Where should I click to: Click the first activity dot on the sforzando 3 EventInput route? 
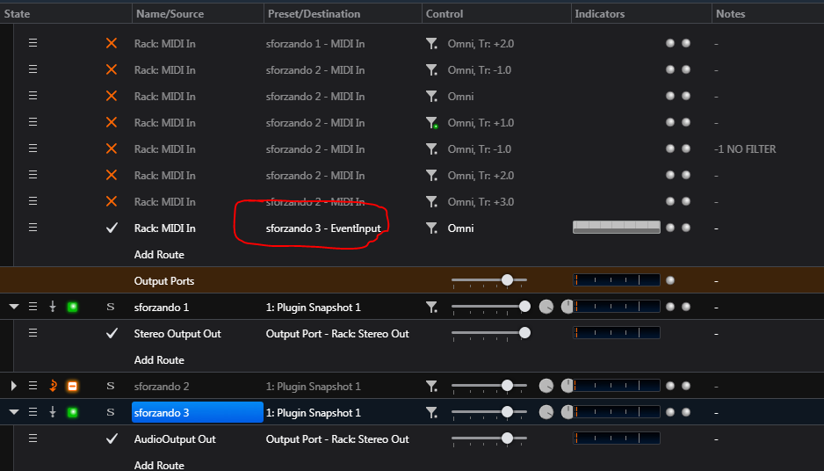(670, 228)
